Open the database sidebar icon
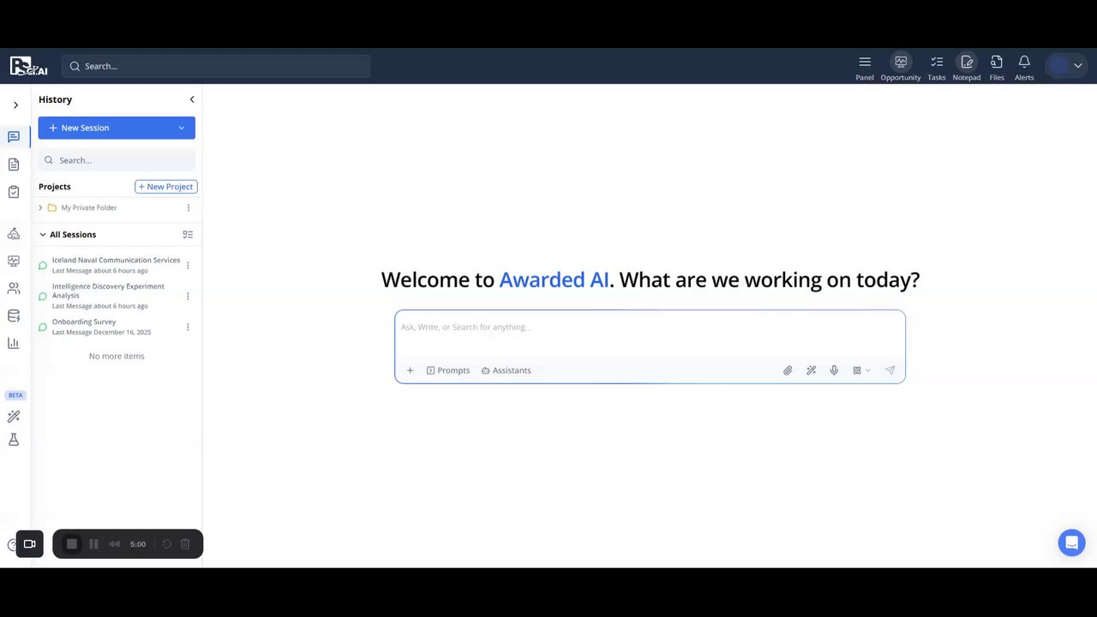1097x617 pixels. pos(14,316)
